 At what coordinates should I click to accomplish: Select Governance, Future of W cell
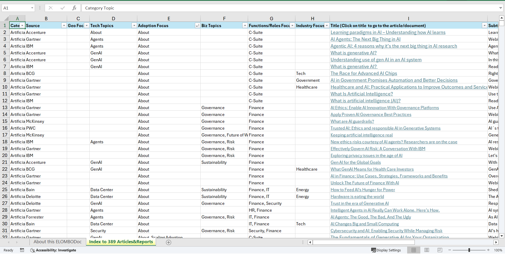[x=224, y=135]
